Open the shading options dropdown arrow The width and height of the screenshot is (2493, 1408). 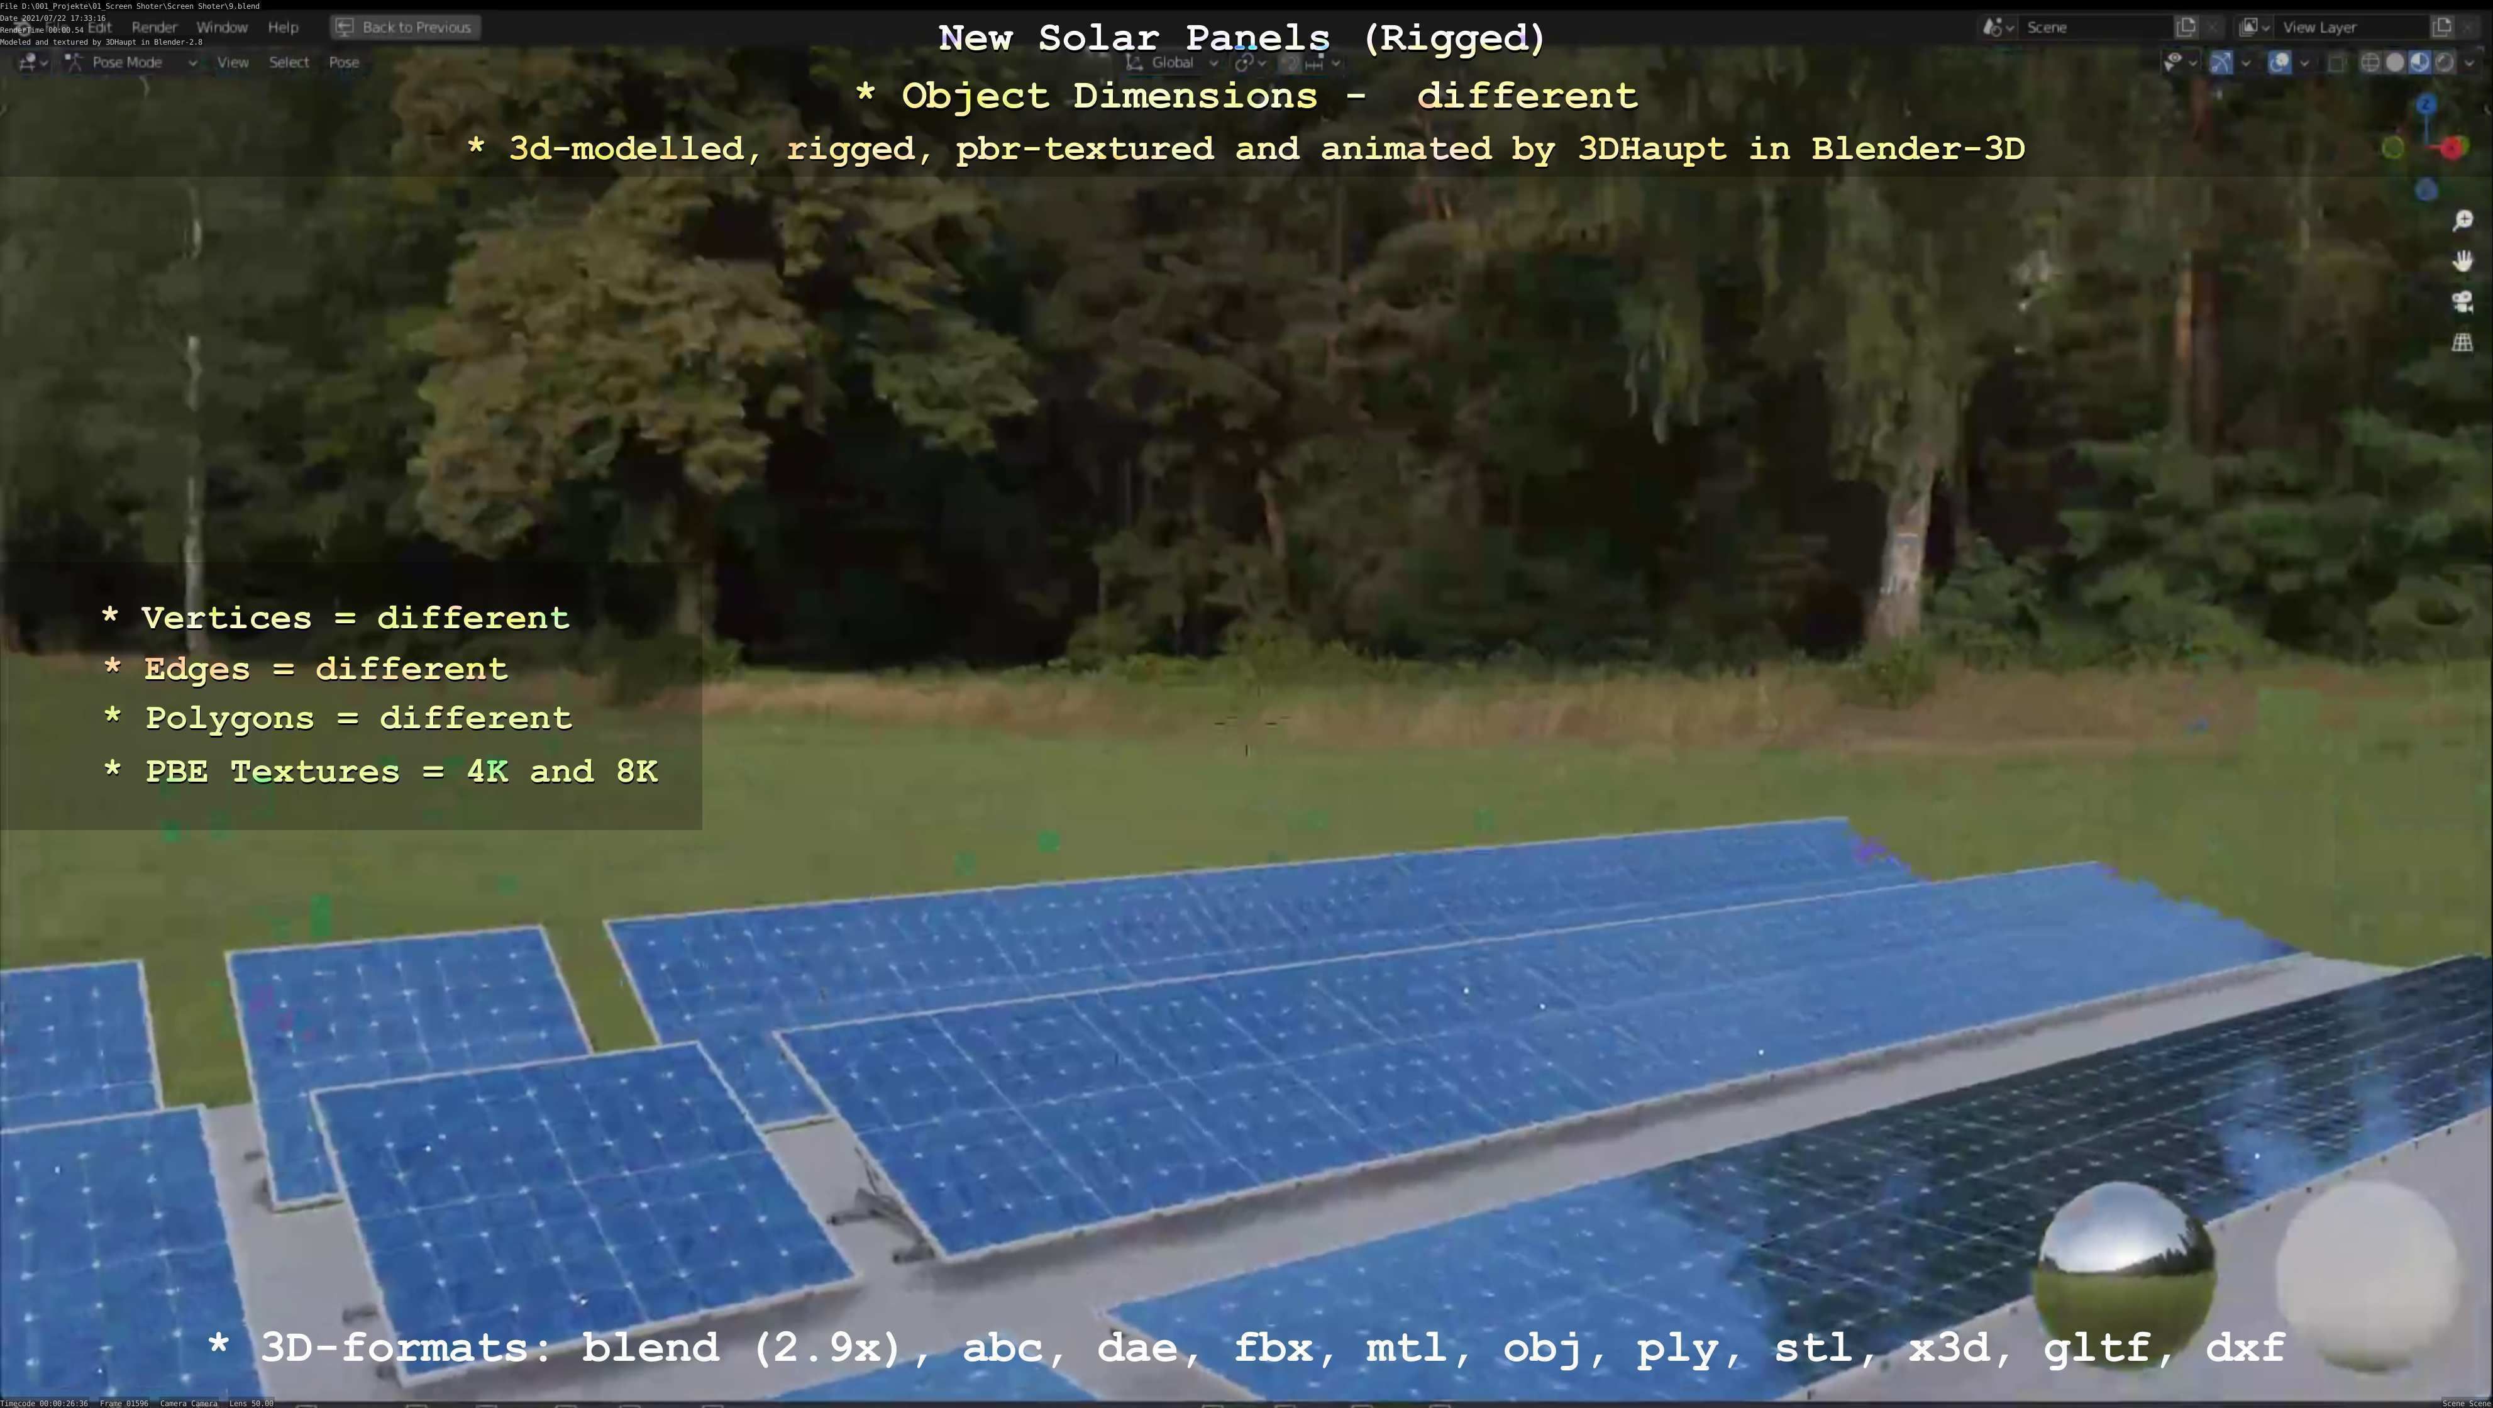tap(2469, 63)
